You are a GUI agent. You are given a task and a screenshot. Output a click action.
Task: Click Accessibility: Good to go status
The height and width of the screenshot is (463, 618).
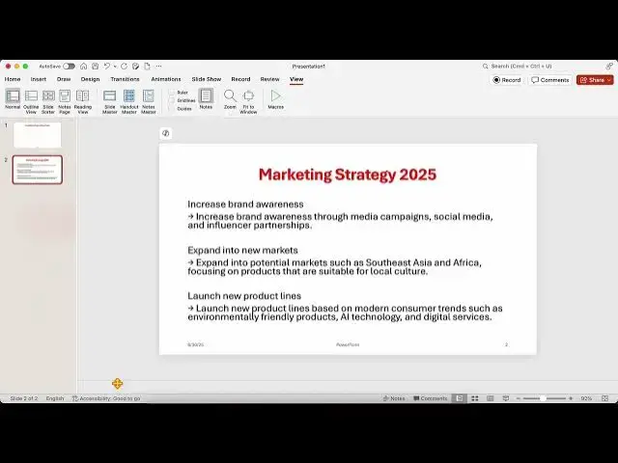click(x=106, y=398)
